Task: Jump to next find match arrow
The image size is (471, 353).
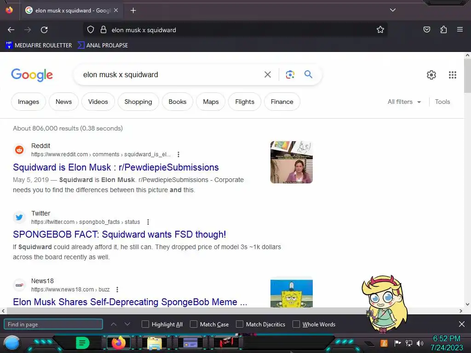Action: [127, 324]
